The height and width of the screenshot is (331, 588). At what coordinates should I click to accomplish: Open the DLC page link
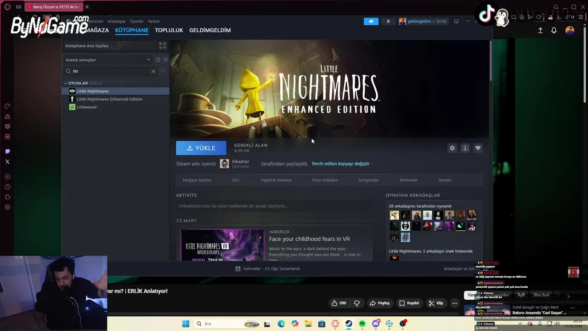(236, 180)
